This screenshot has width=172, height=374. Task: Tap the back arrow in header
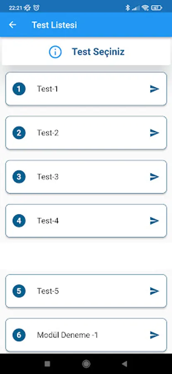12,25
